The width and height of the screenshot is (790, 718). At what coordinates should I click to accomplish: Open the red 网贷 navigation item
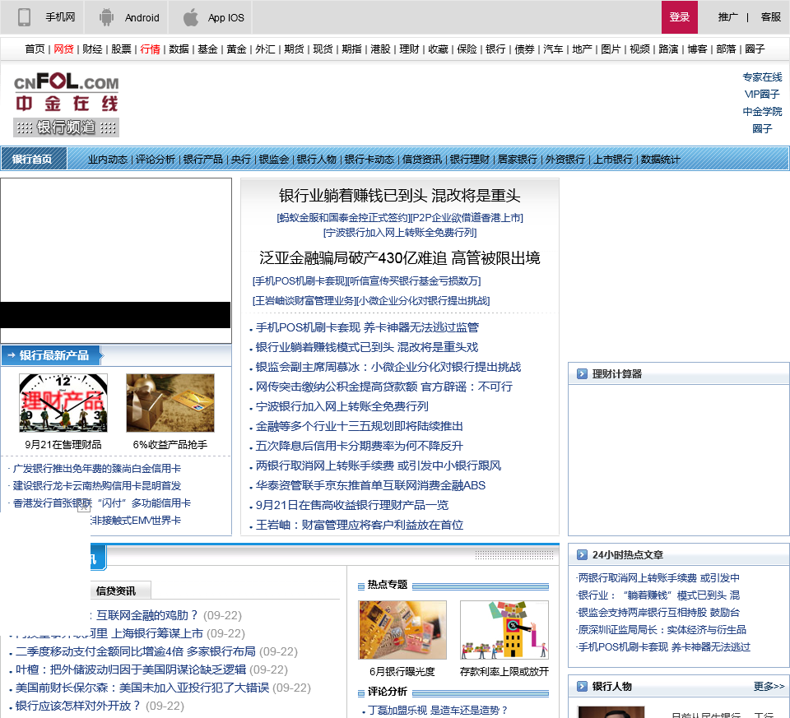63,49
